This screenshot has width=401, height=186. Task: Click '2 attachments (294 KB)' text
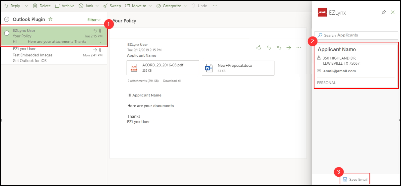(143, 81)
